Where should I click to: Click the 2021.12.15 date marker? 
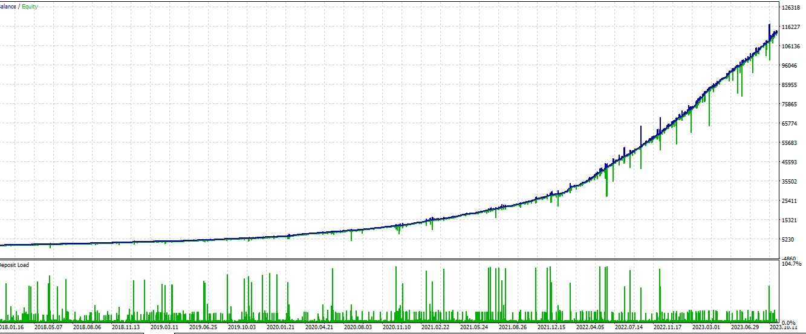coord(551,327)
